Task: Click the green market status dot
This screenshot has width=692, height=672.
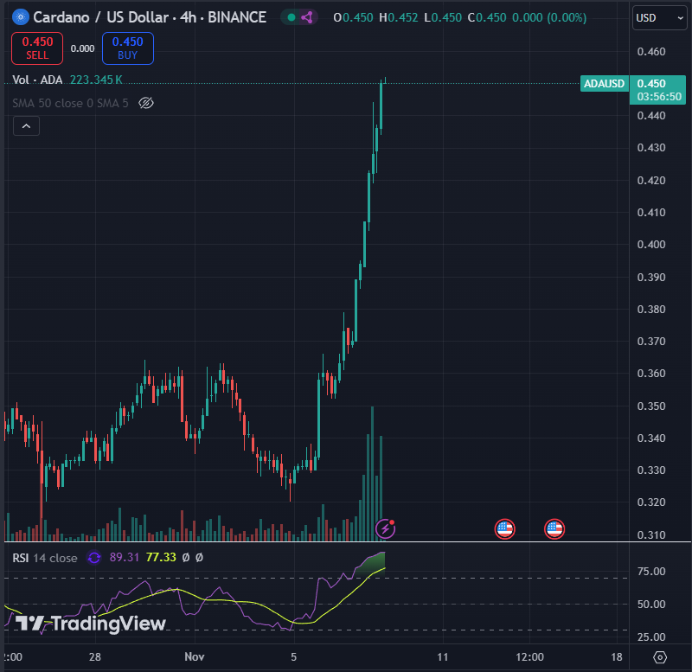Action: click(x=292, y=17)
